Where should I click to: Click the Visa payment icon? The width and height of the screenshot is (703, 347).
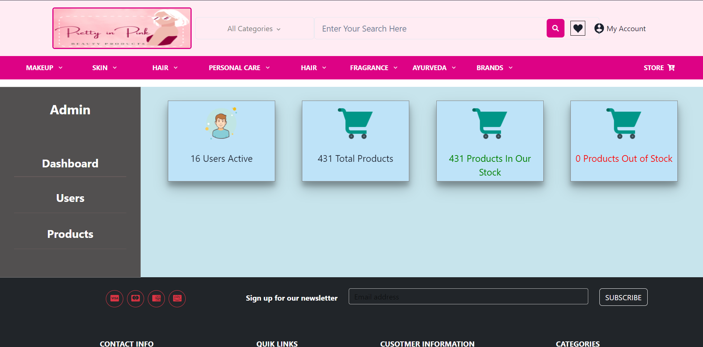coord(114,298)
